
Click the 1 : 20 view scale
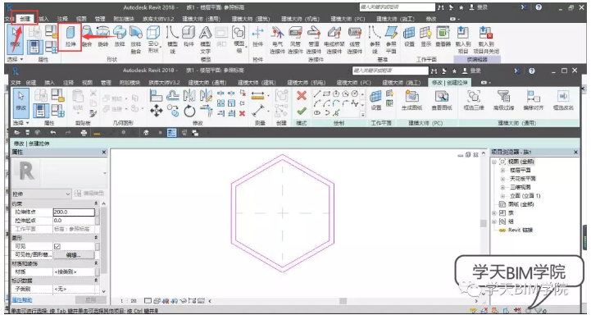(x=128, y=301)
